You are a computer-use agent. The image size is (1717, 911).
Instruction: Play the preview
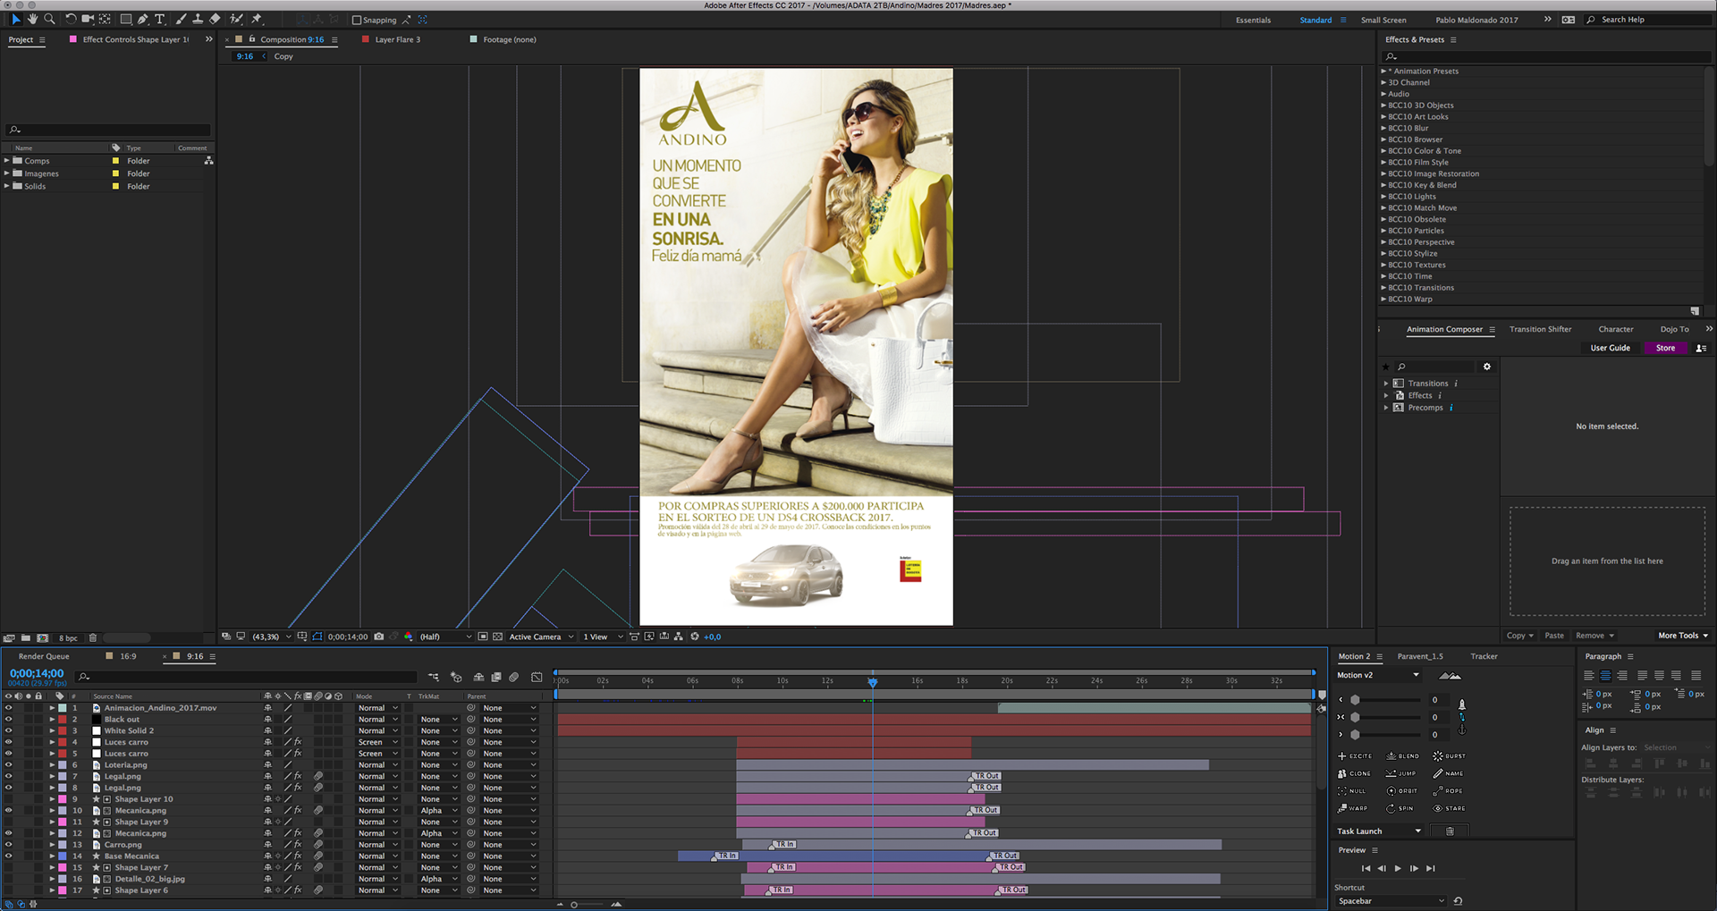[1398, 868]
